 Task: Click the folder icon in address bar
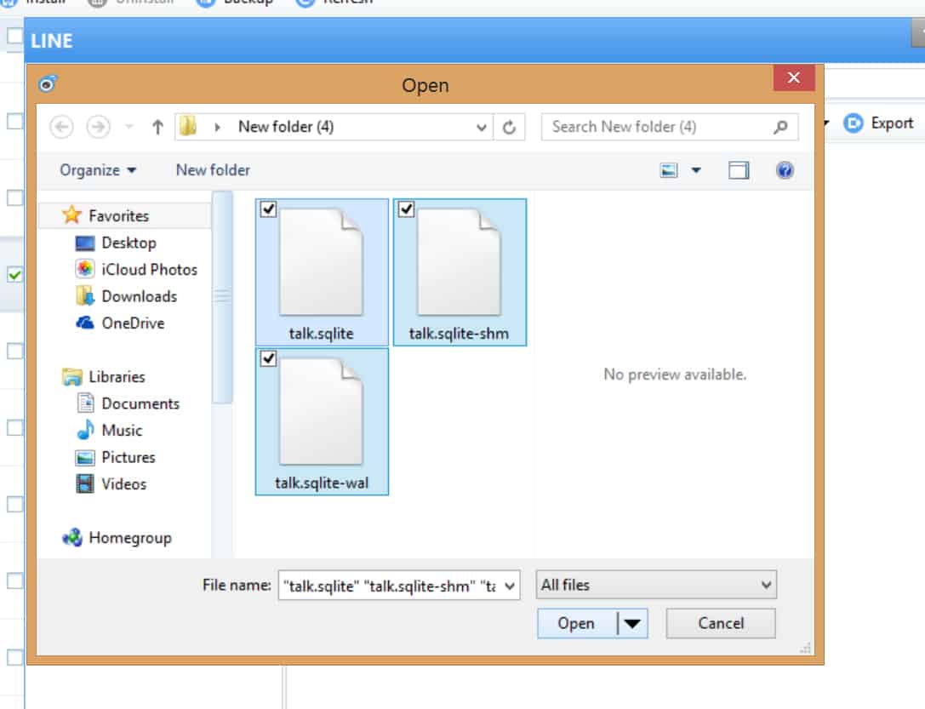click(188, 126)
